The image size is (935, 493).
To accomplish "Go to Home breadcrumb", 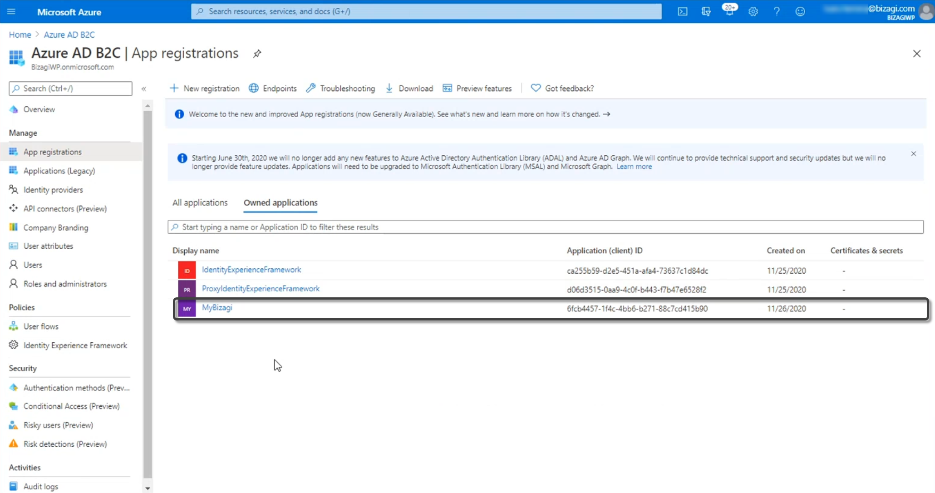I will click(x=20, y=35).
